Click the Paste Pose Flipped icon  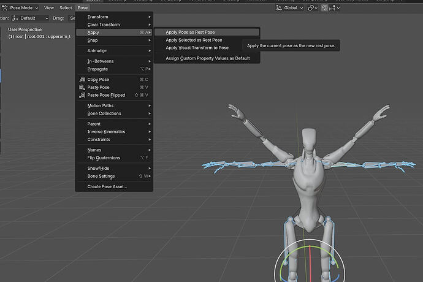pos(82,96)
